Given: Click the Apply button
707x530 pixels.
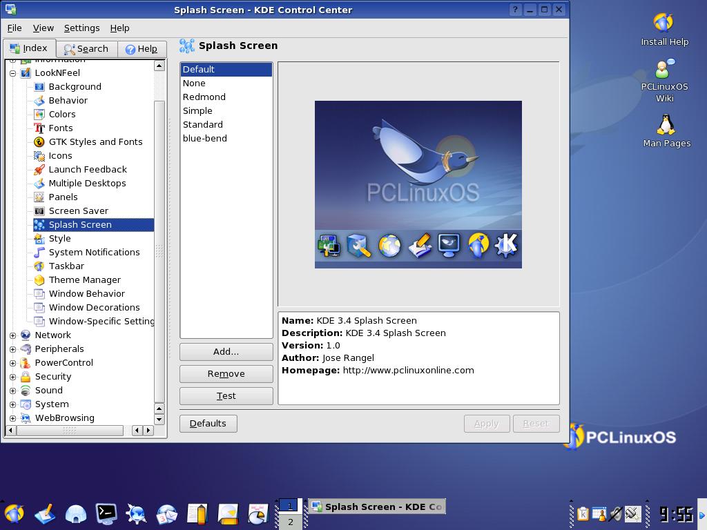Looking at the screenshot, I should (x=487, y=423).
